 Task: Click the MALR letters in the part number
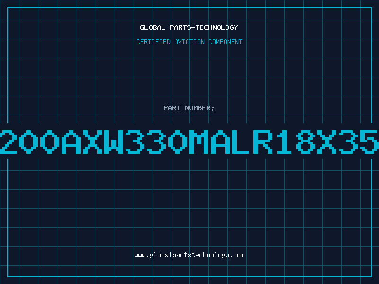coord(232,142)
